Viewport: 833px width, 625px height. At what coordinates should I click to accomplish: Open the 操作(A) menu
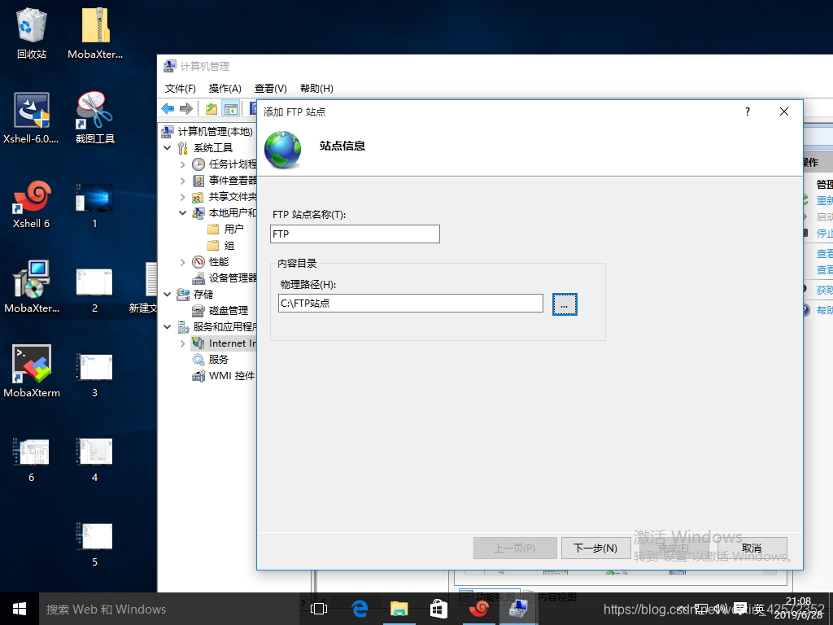(x=225, y=88)
